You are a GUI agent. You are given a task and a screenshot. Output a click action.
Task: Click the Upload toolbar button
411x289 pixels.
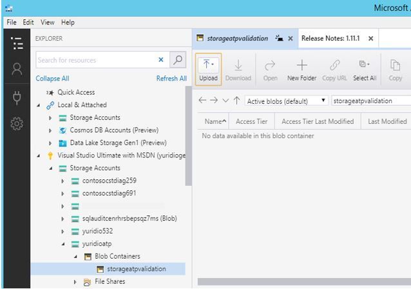pyautogui.click(x=208, y=70)
